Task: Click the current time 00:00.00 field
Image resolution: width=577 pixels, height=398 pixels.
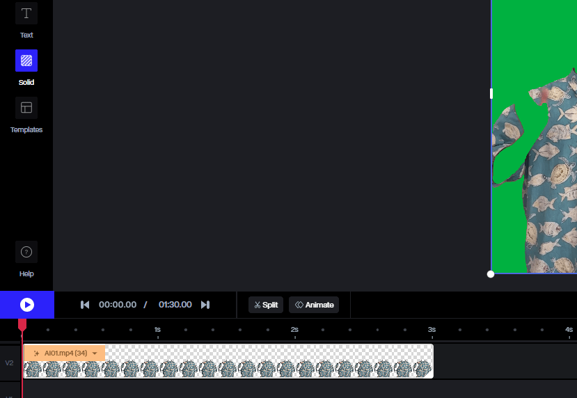Action: point(118,305)
